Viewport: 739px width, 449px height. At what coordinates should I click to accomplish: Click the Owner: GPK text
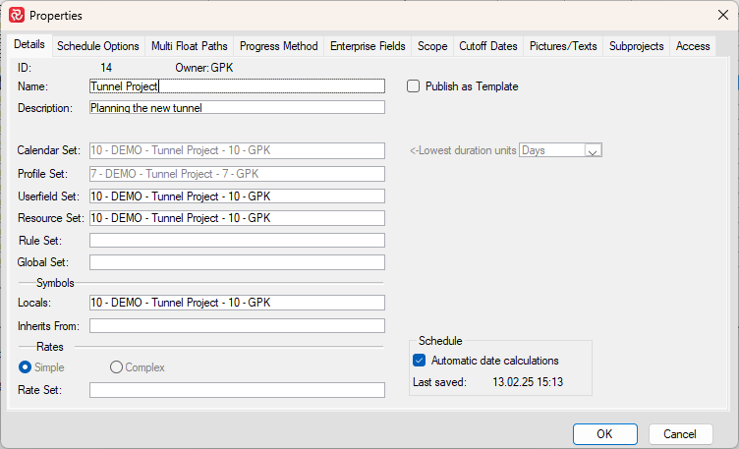click(204, 68)
